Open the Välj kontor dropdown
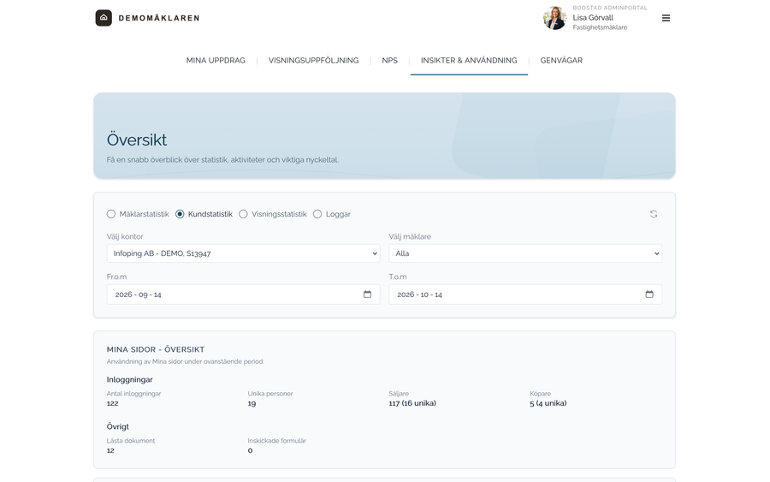The width and height of the screenshot is (770, 482). click(x=243, y=253)
